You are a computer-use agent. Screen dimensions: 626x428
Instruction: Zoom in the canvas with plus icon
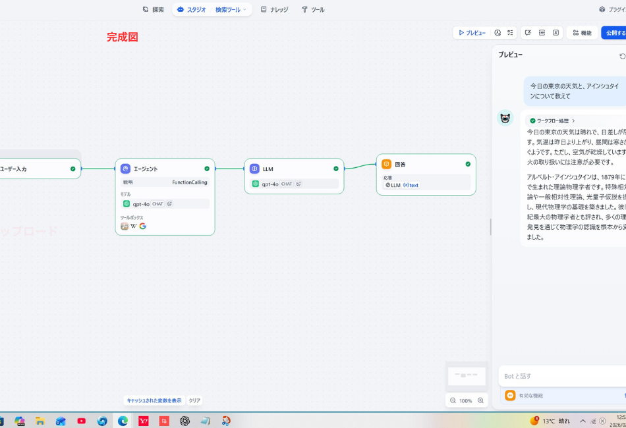[480, 400]
